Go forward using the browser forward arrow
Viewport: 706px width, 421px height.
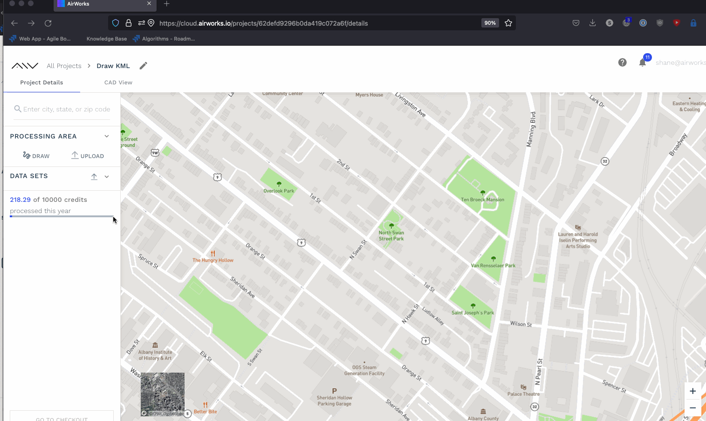(x=31, y=23)
